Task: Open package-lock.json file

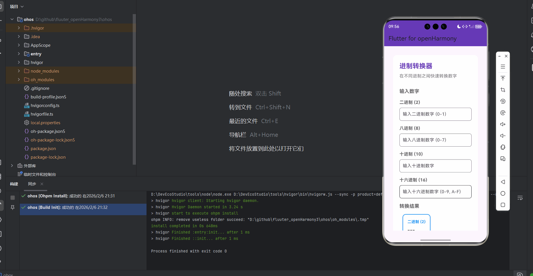Action: pyautogui.click(x=48, y=157)
